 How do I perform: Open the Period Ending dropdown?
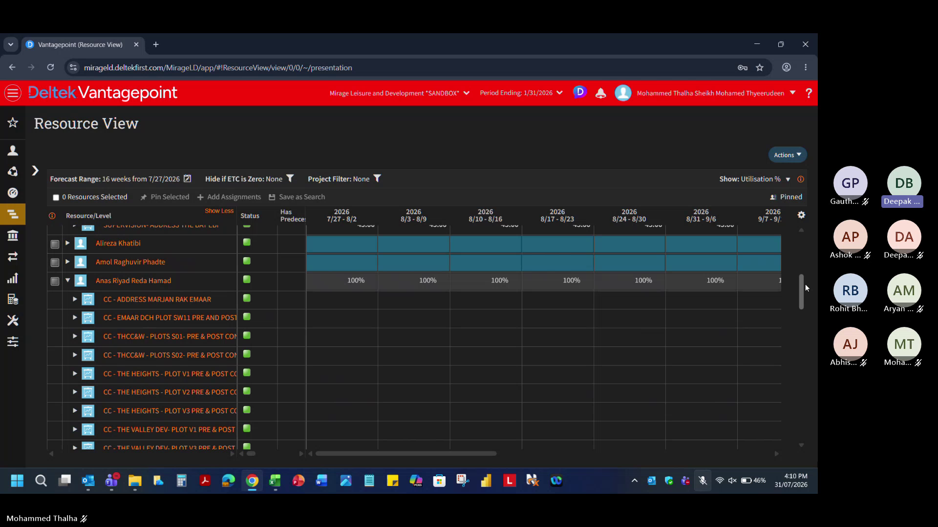[x=521, y=93]
